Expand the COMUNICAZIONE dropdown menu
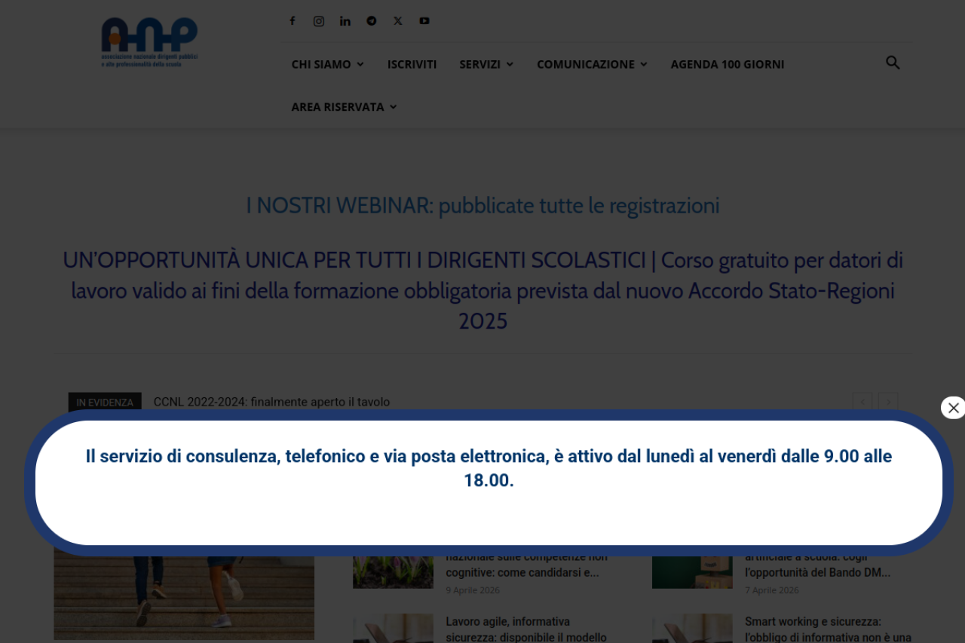Image resolution: width=965 pixels, height=643 pixels. [592, 64]
